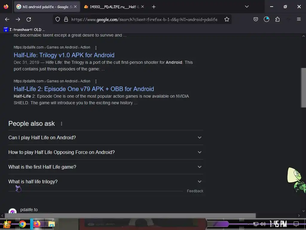Open the Extensions puzzle icon
This screenshot has height=230, width=306.
(x=277, y=19)
